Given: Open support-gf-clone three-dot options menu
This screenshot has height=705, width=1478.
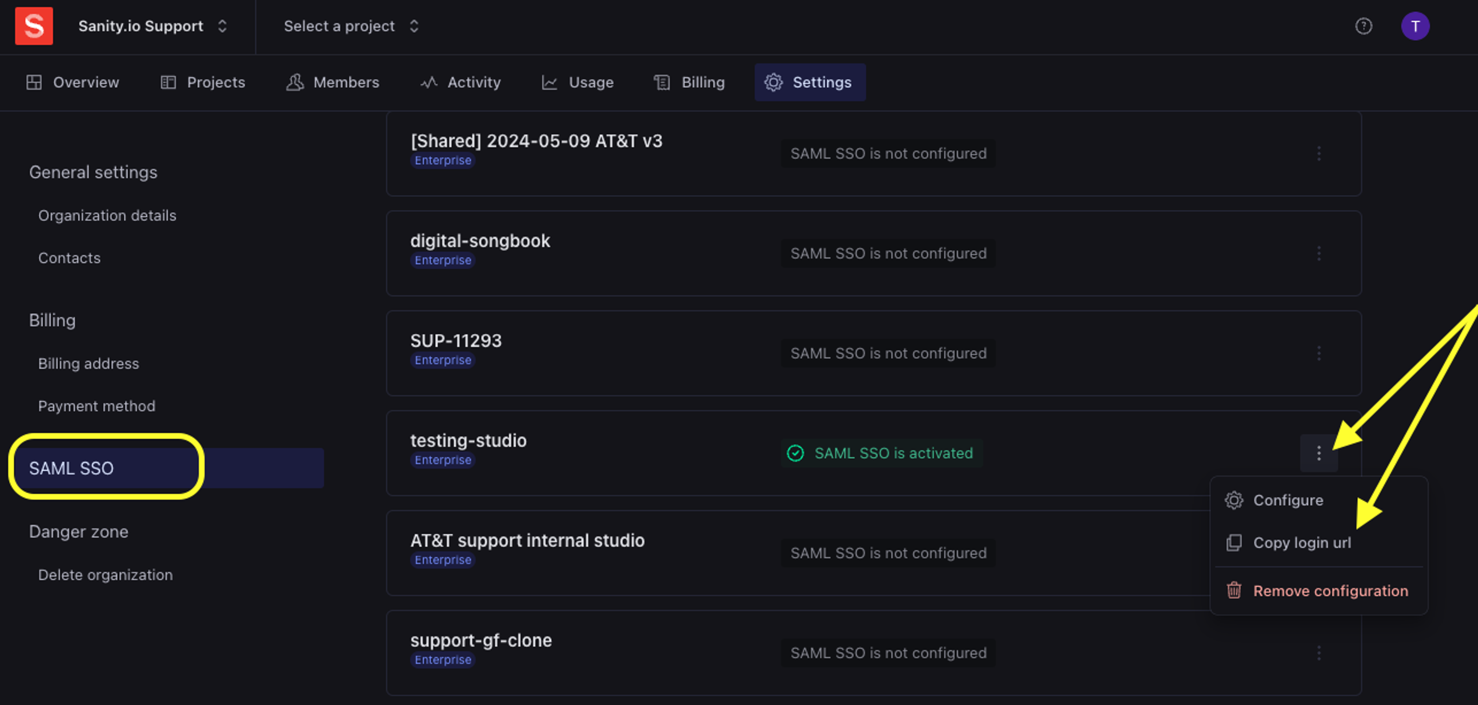Looking at the screenshot, I should (1319, 653).
